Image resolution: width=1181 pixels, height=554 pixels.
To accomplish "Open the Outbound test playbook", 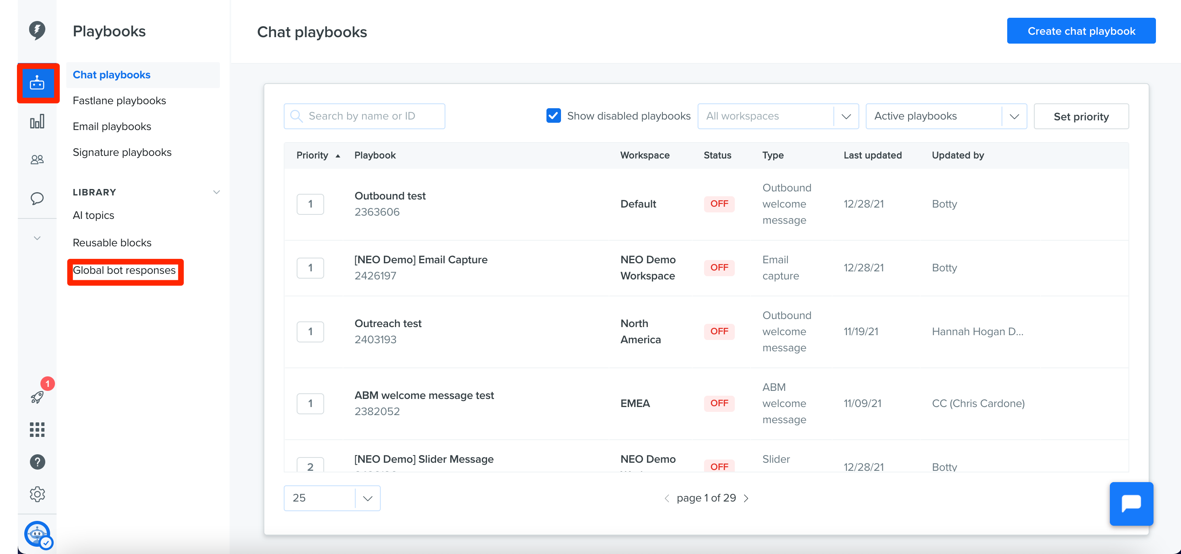I will (390, 196).
